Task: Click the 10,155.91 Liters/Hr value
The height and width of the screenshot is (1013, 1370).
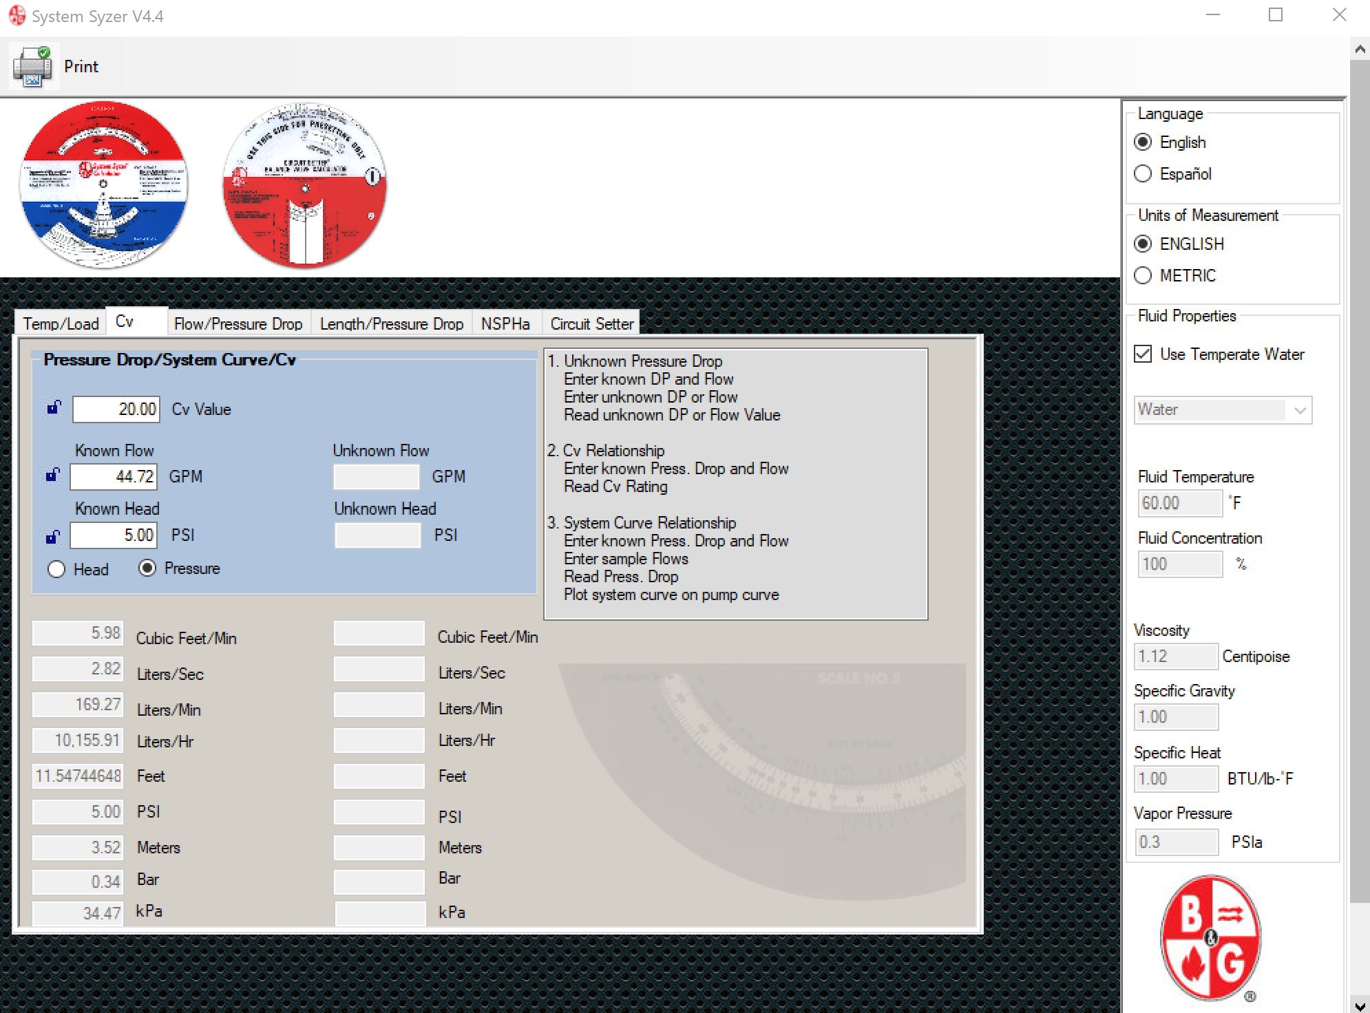Action: coord(78,740)
